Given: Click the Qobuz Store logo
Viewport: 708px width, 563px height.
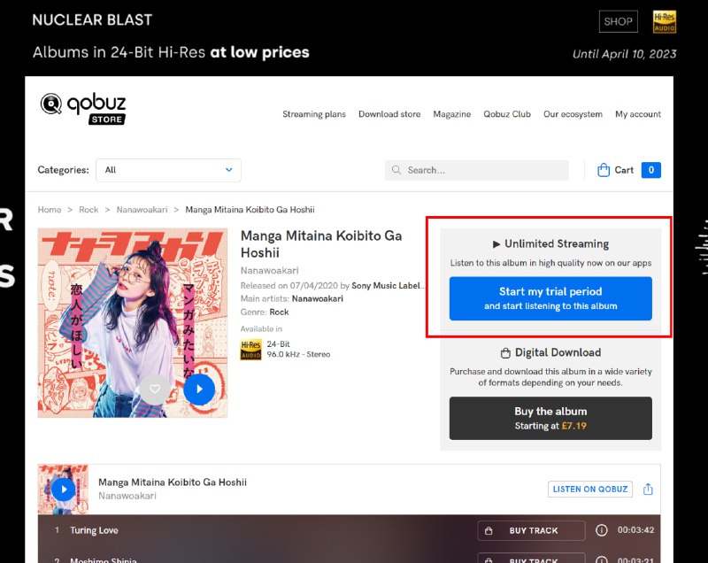Looking at the screenshot, I should click(x=83, y=108).
